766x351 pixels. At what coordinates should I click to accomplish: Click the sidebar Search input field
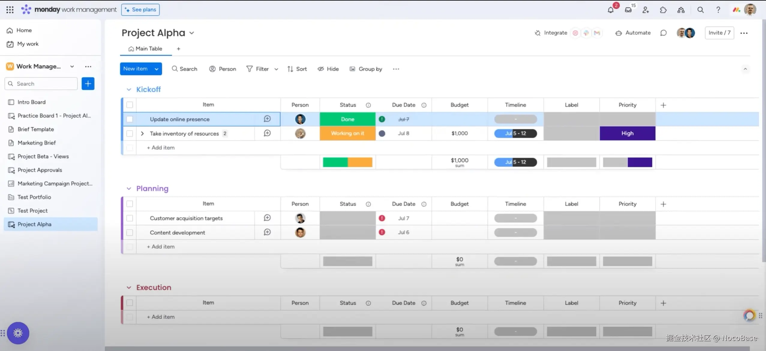(x=45, y=84)
